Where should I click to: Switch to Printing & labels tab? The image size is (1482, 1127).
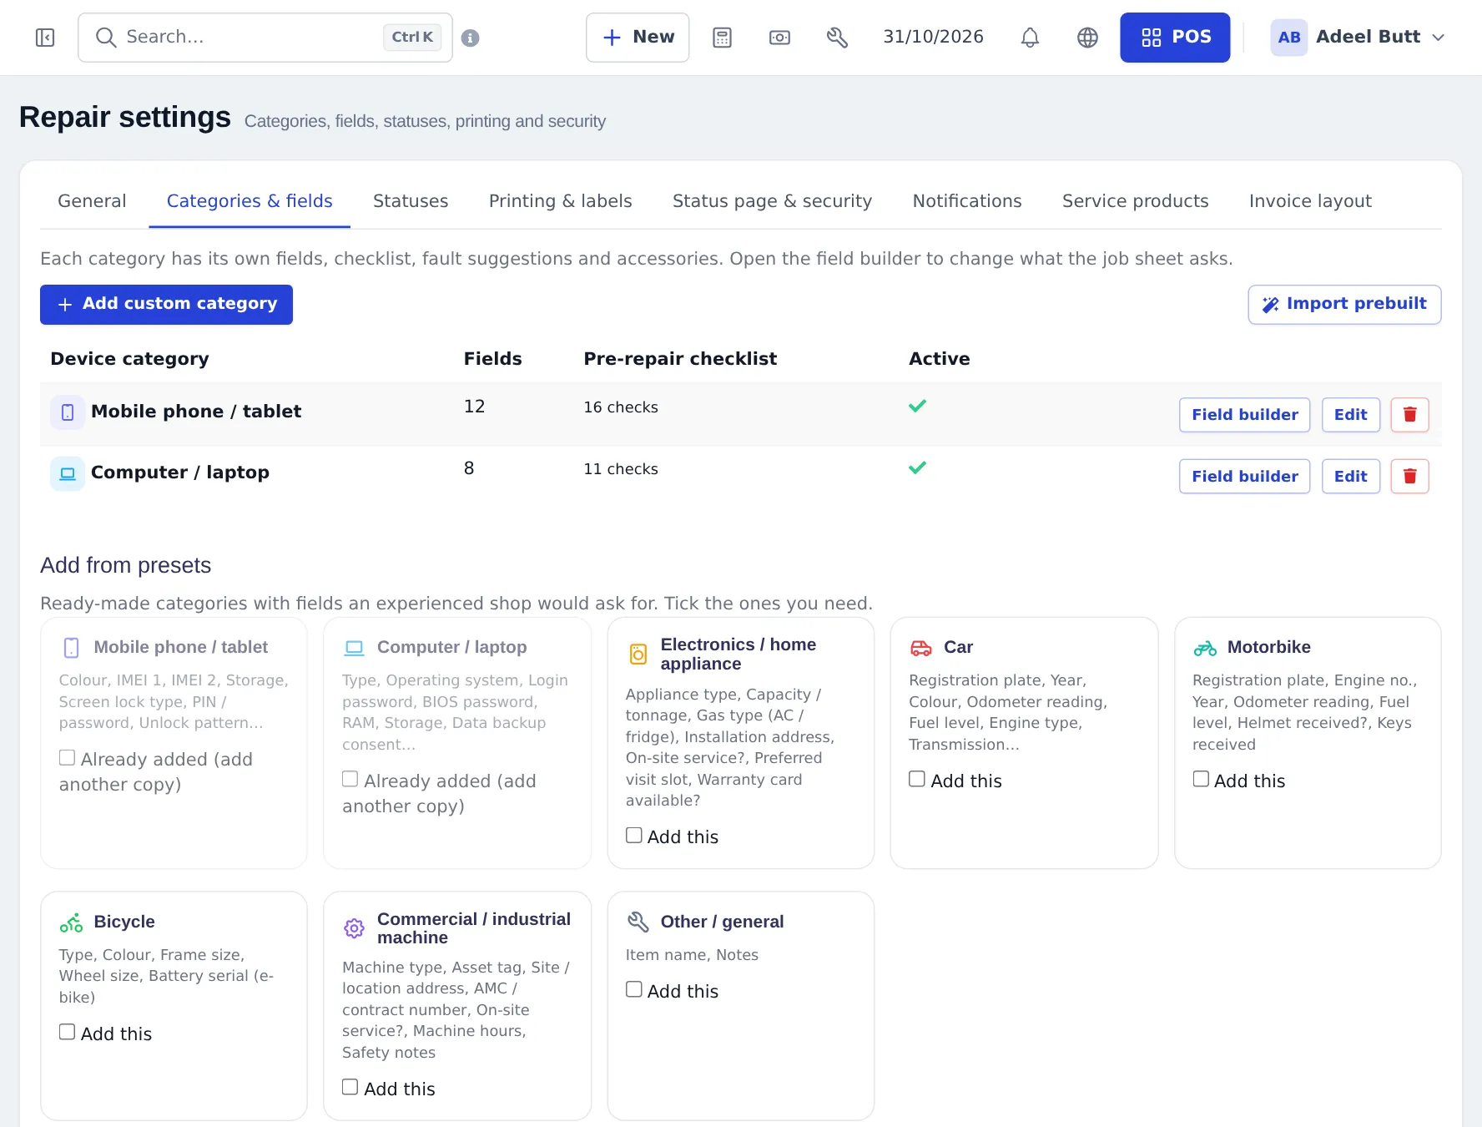coord(561,201)
